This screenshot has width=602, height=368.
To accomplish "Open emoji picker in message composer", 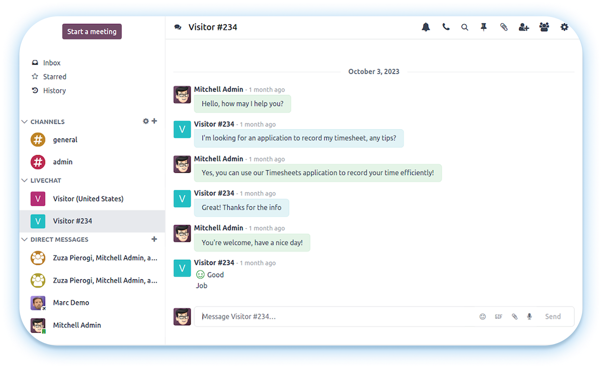I will tap(483, 317).
